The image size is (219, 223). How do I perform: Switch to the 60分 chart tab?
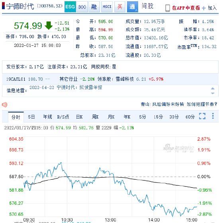pyautogui.click(x=190, y=117)
